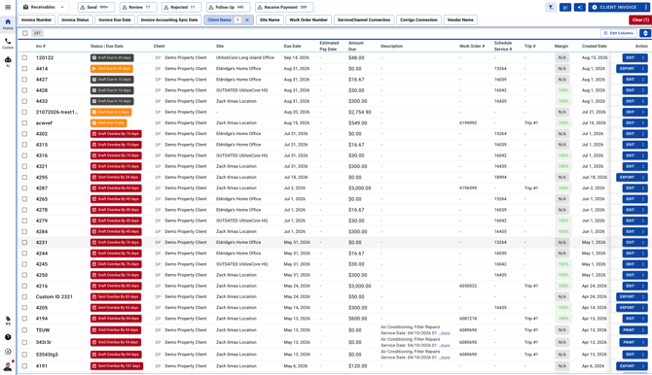Expand ...more description for invoice TEUW
This screenshot has width=652, height=375.
(x=445, y=333)
